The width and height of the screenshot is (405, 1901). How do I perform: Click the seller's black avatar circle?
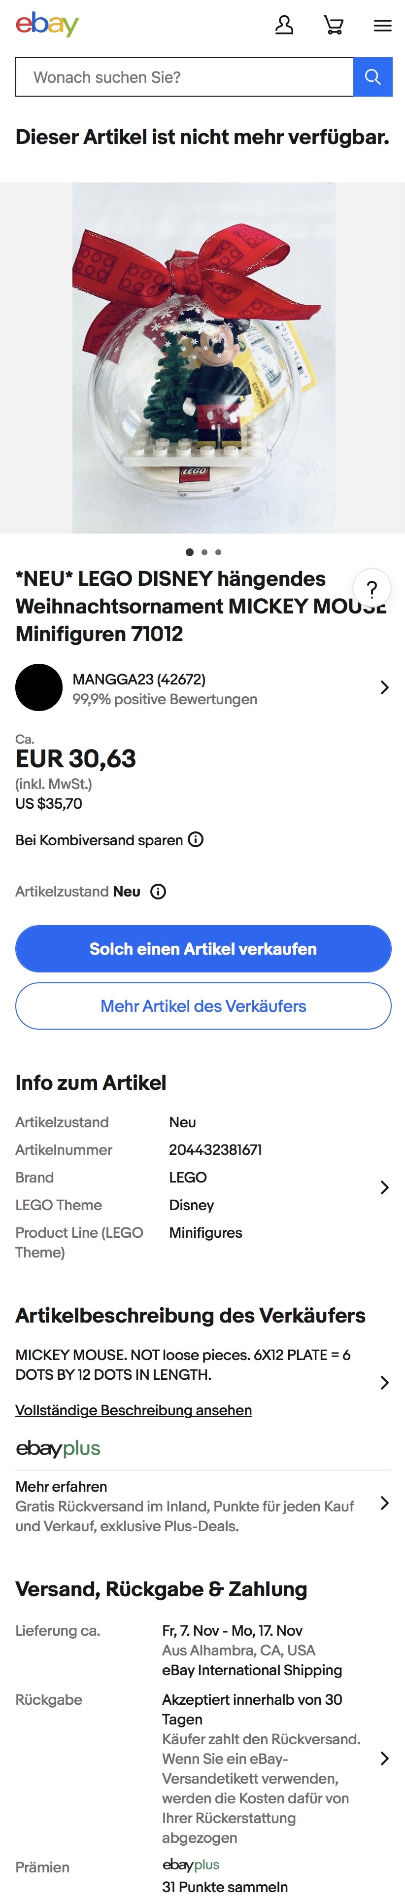point(39,687)
